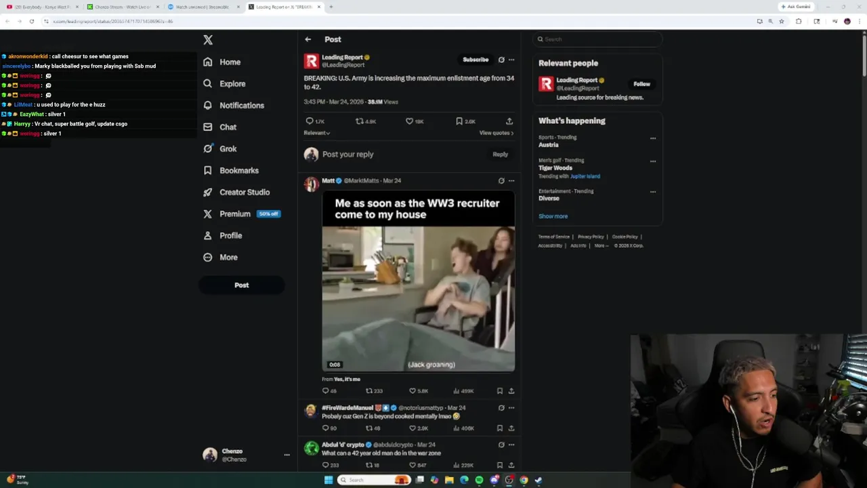Open Jupiter Island trending link

(585, 176)
